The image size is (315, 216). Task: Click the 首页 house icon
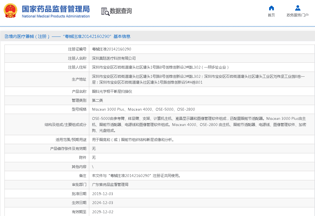pyautogui.click(x=271, y=8)
